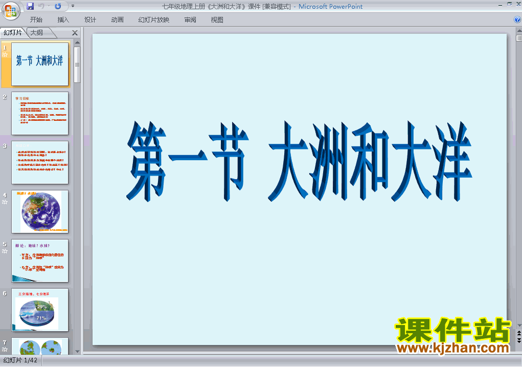Viewport: 522px width, 367px height.
Task: Click slide editor scroll down arrow
Action: coord(519,326)
